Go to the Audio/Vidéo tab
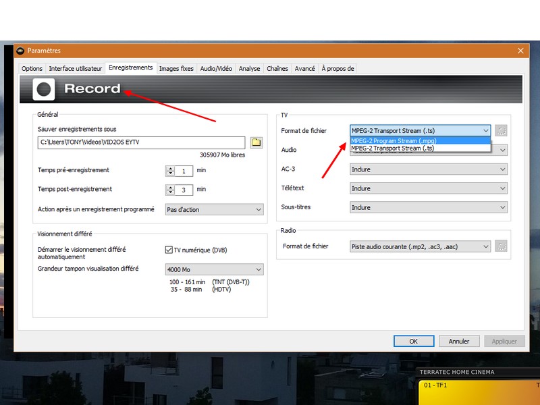Screen dimensions: 540x405 tap(216, 69)
